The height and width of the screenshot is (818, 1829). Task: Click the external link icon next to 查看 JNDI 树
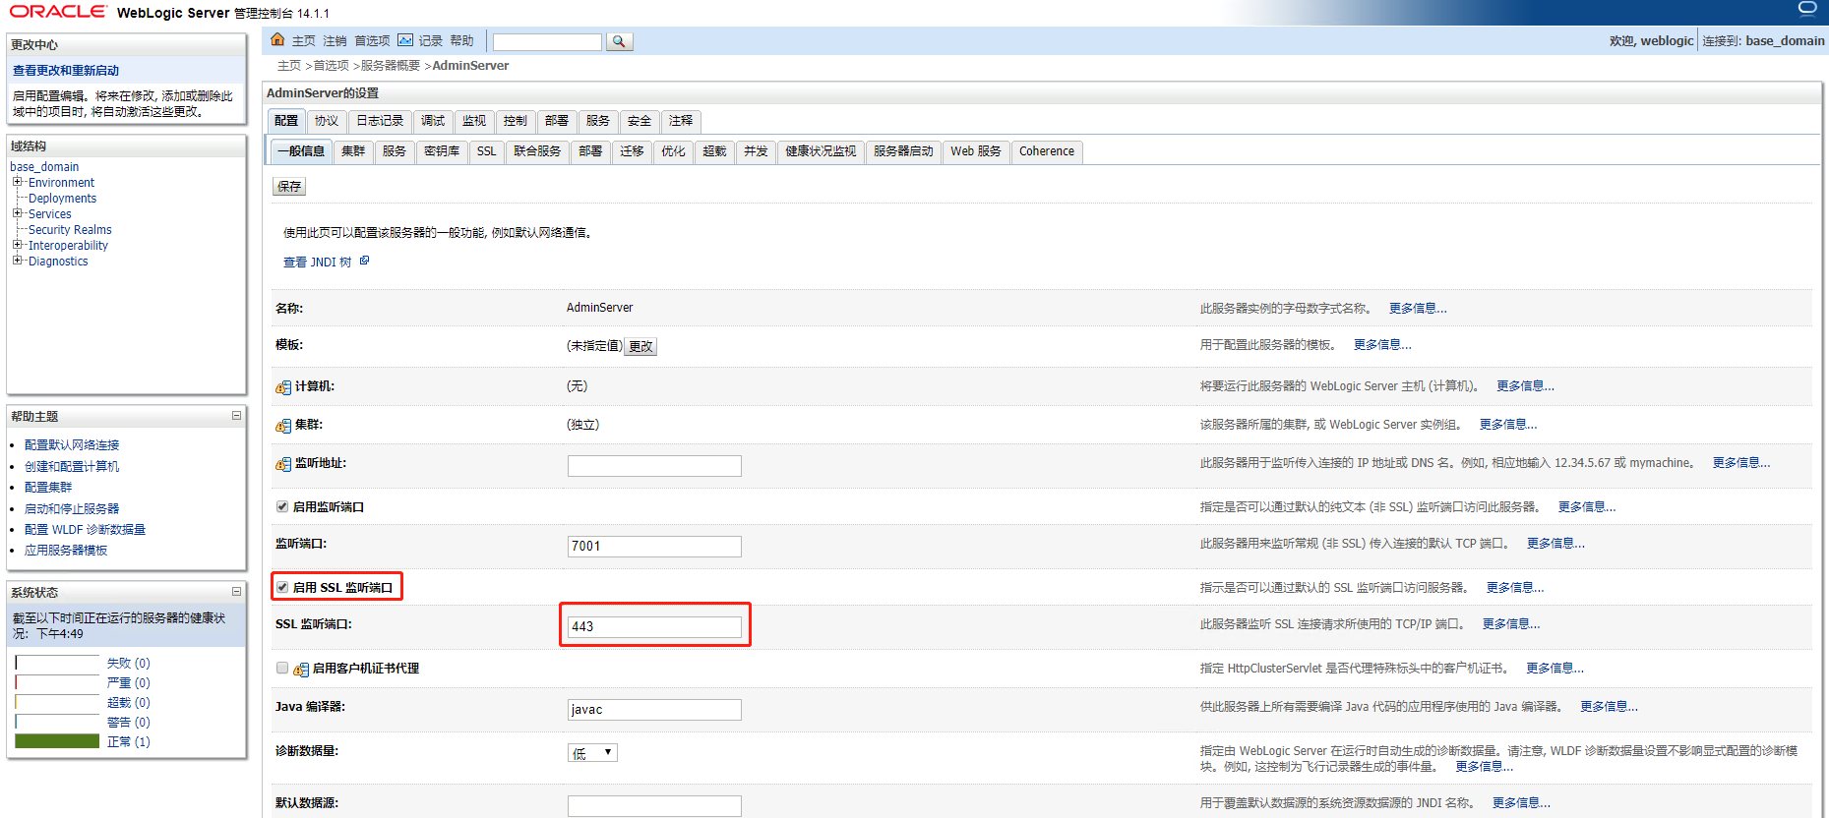coord(364,262)
